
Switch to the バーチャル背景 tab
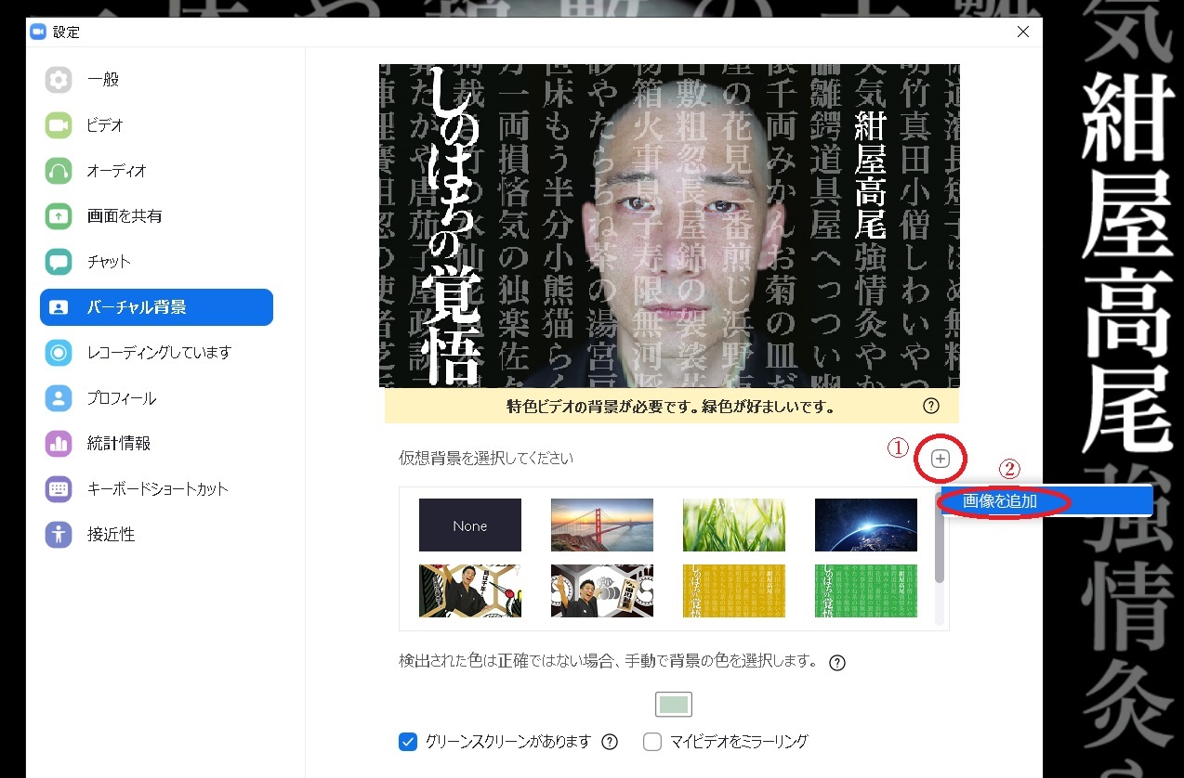click(x=156, y=307)
